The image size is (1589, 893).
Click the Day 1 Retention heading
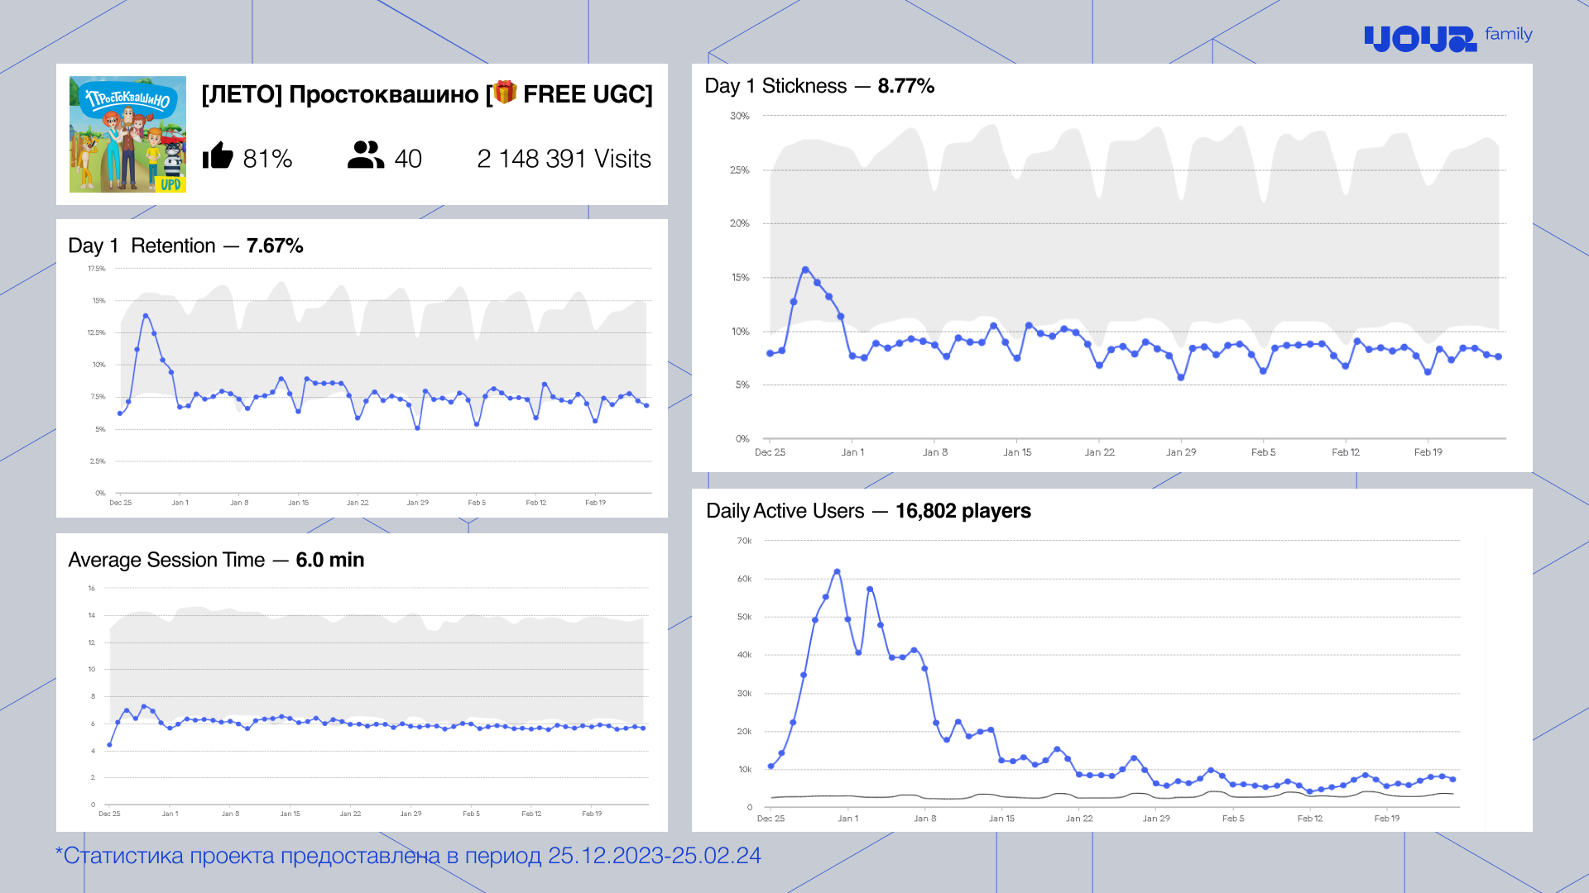pos(142,246)
